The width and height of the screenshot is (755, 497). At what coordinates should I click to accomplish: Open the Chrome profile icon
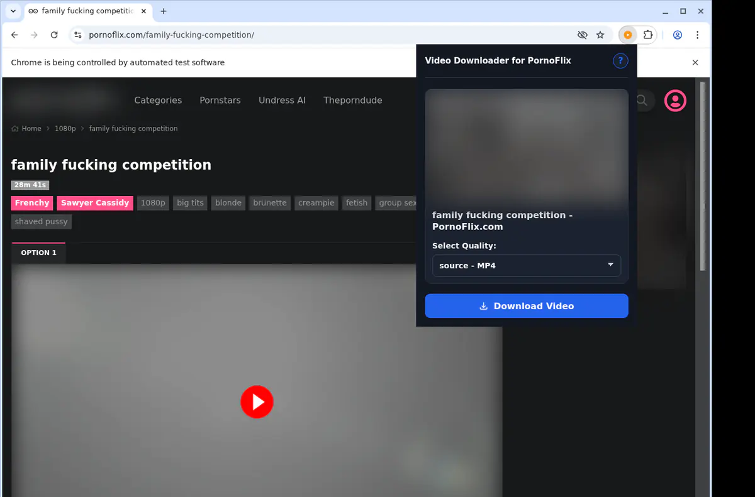678,35
